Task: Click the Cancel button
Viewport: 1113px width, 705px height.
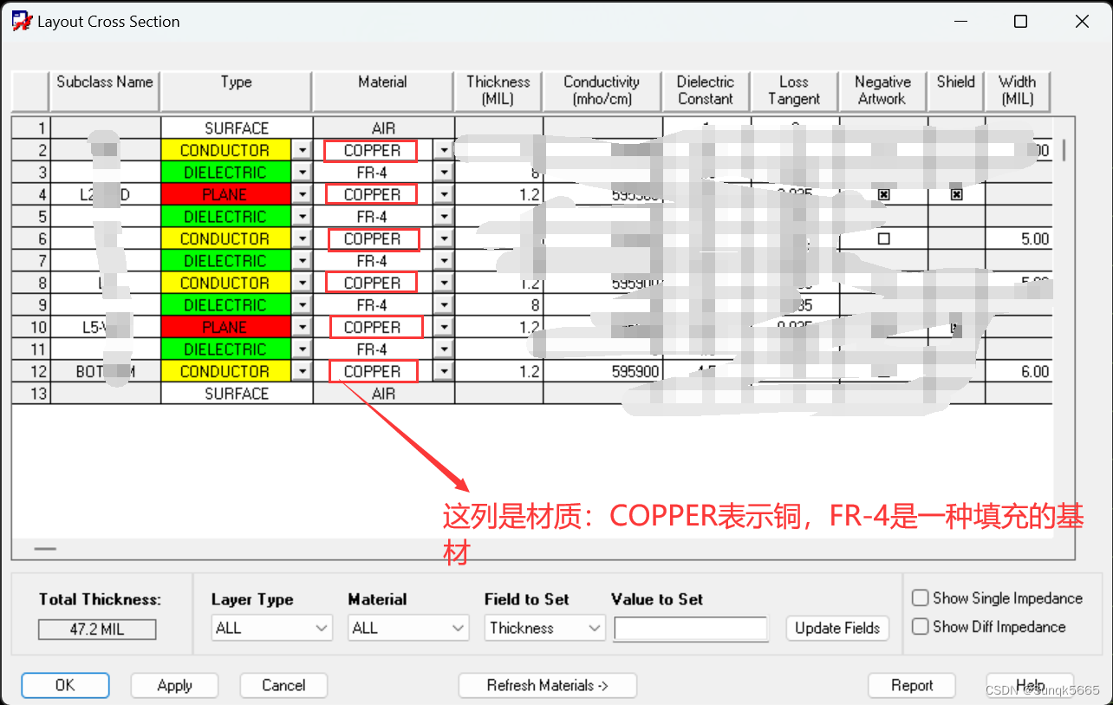Action: (283, 685)
